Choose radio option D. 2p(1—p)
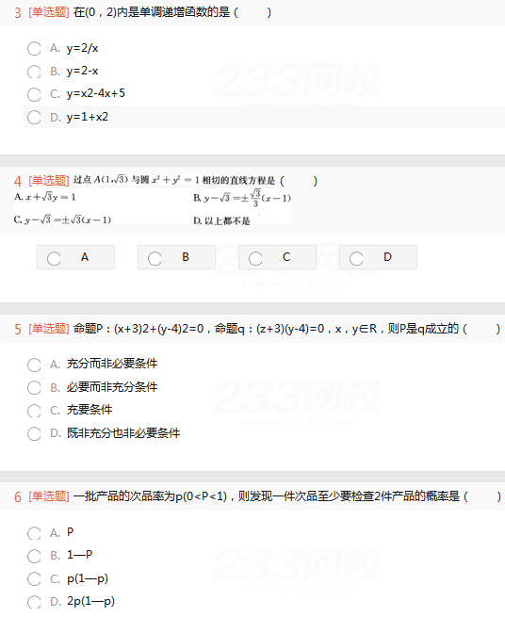This screenshot has width=505, height=617. [x=34, y=602]
